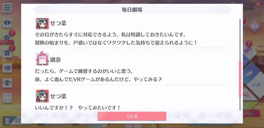The width and height of the screenshot is (264, 128).
Task: Click the scrollbar track above the thumb
Action: point(240,40)
